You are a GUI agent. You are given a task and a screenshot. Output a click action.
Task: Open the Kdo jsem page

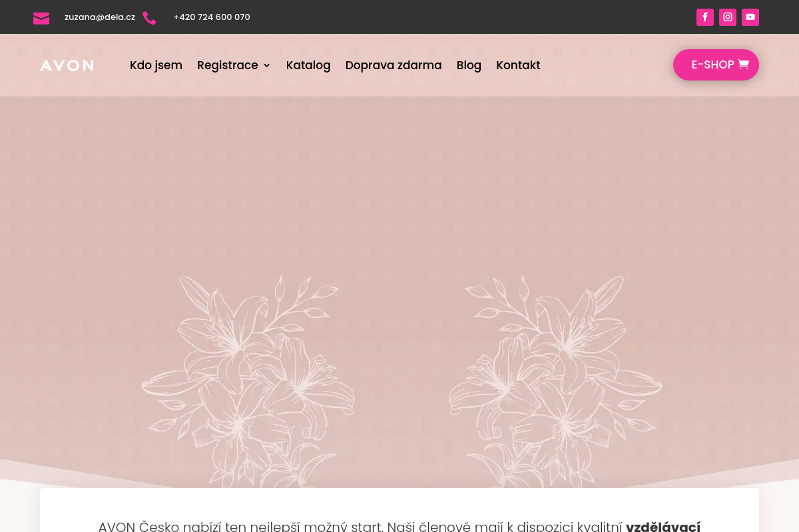[x=156, y=65]
